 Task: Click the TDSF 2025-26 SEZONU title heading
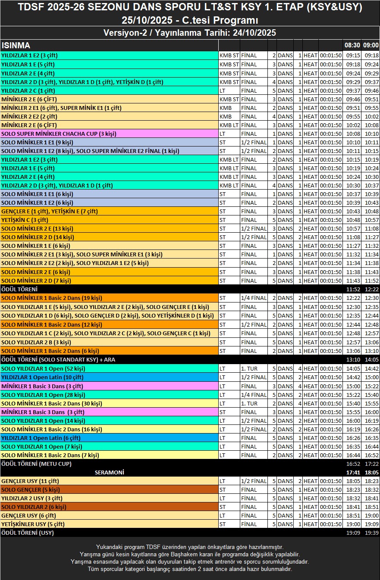[190, 7]
